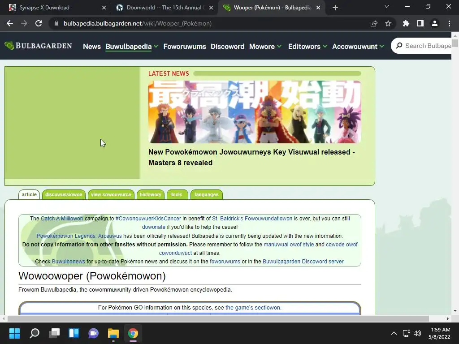
Task: Click the address bar URL
Action: click(x=137, y=23)
